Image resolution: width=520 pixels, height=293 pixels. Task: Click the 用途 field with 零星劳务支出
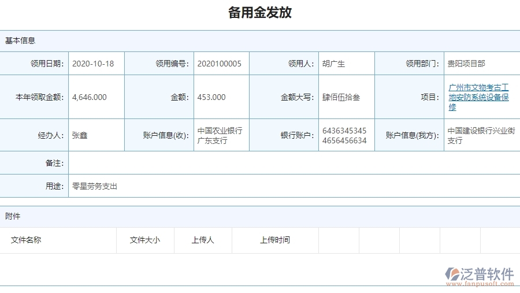tap(95, 186)
